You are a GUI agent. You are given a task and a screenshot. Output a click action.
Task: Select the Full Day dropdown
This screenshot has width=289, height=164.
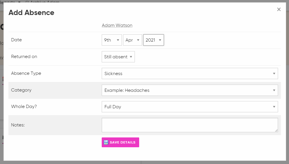[190, 107]
